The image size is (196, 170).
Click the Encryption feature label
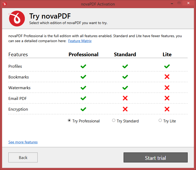18,109
